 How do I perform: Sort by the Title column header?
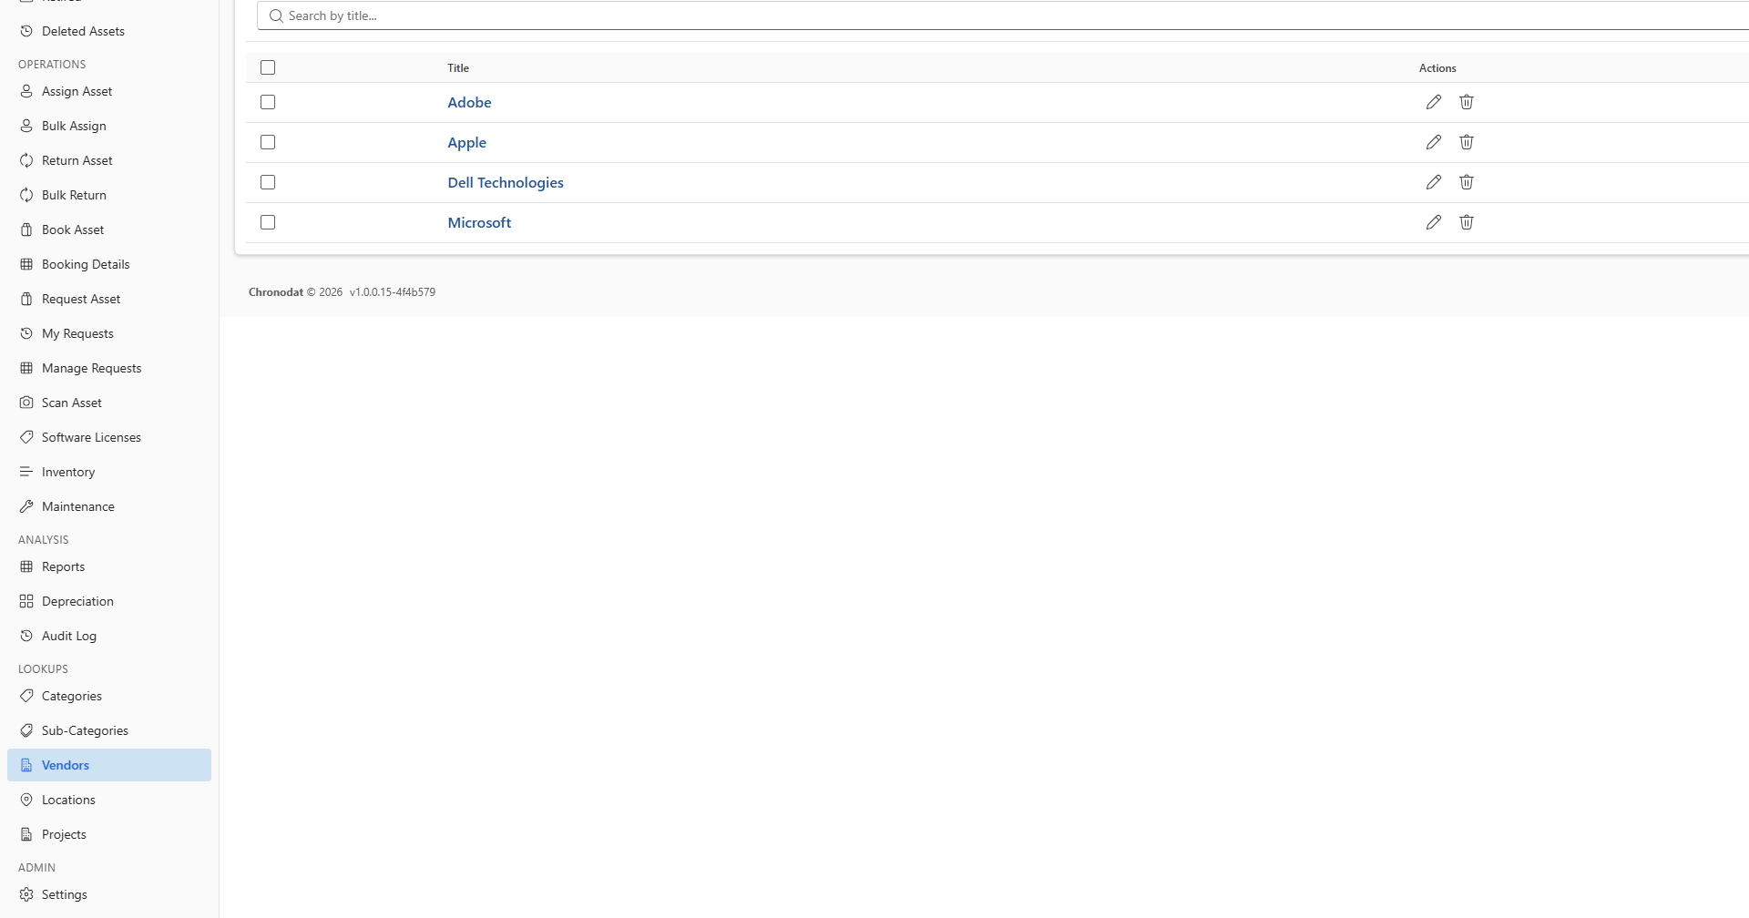click(458, 68)
